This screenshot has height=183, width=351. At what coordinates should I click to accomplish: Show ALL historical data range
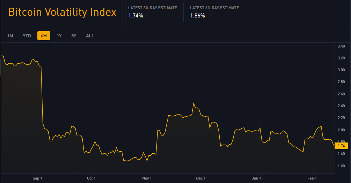point(90,36)
